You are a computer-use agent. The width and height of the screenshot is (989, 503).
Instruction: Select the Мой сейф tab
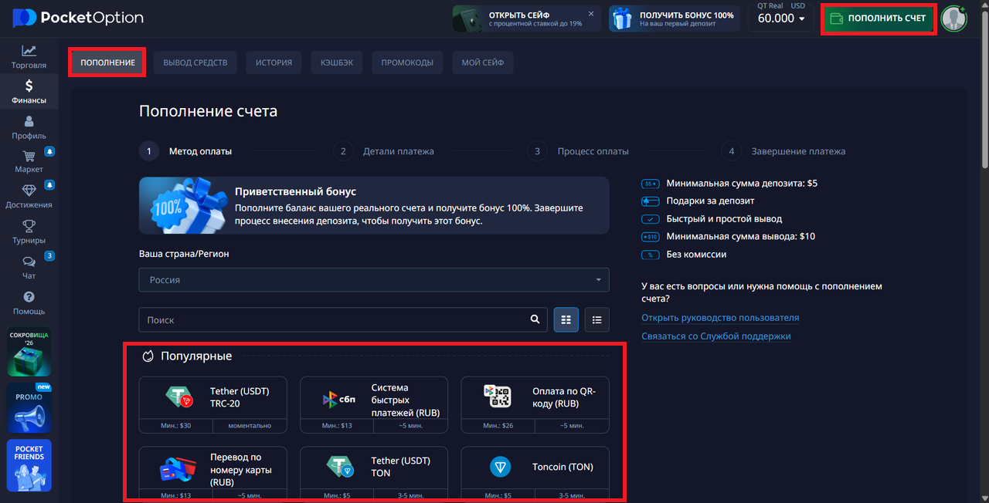point(483,62)
